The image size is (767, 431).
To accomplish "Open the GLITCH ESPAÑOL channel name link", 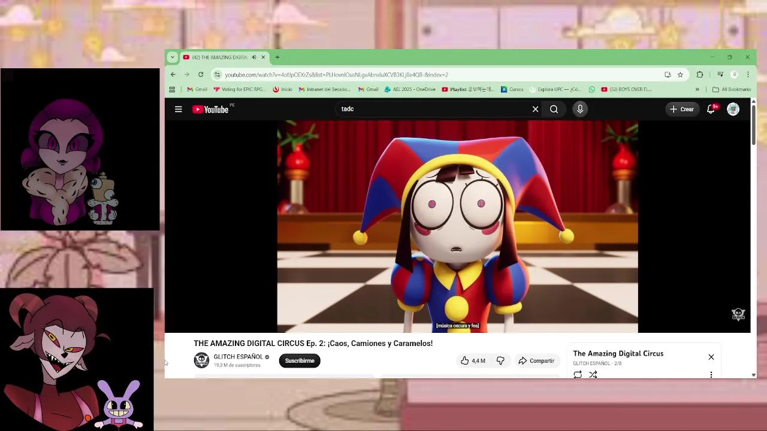I will coord(238,357).
